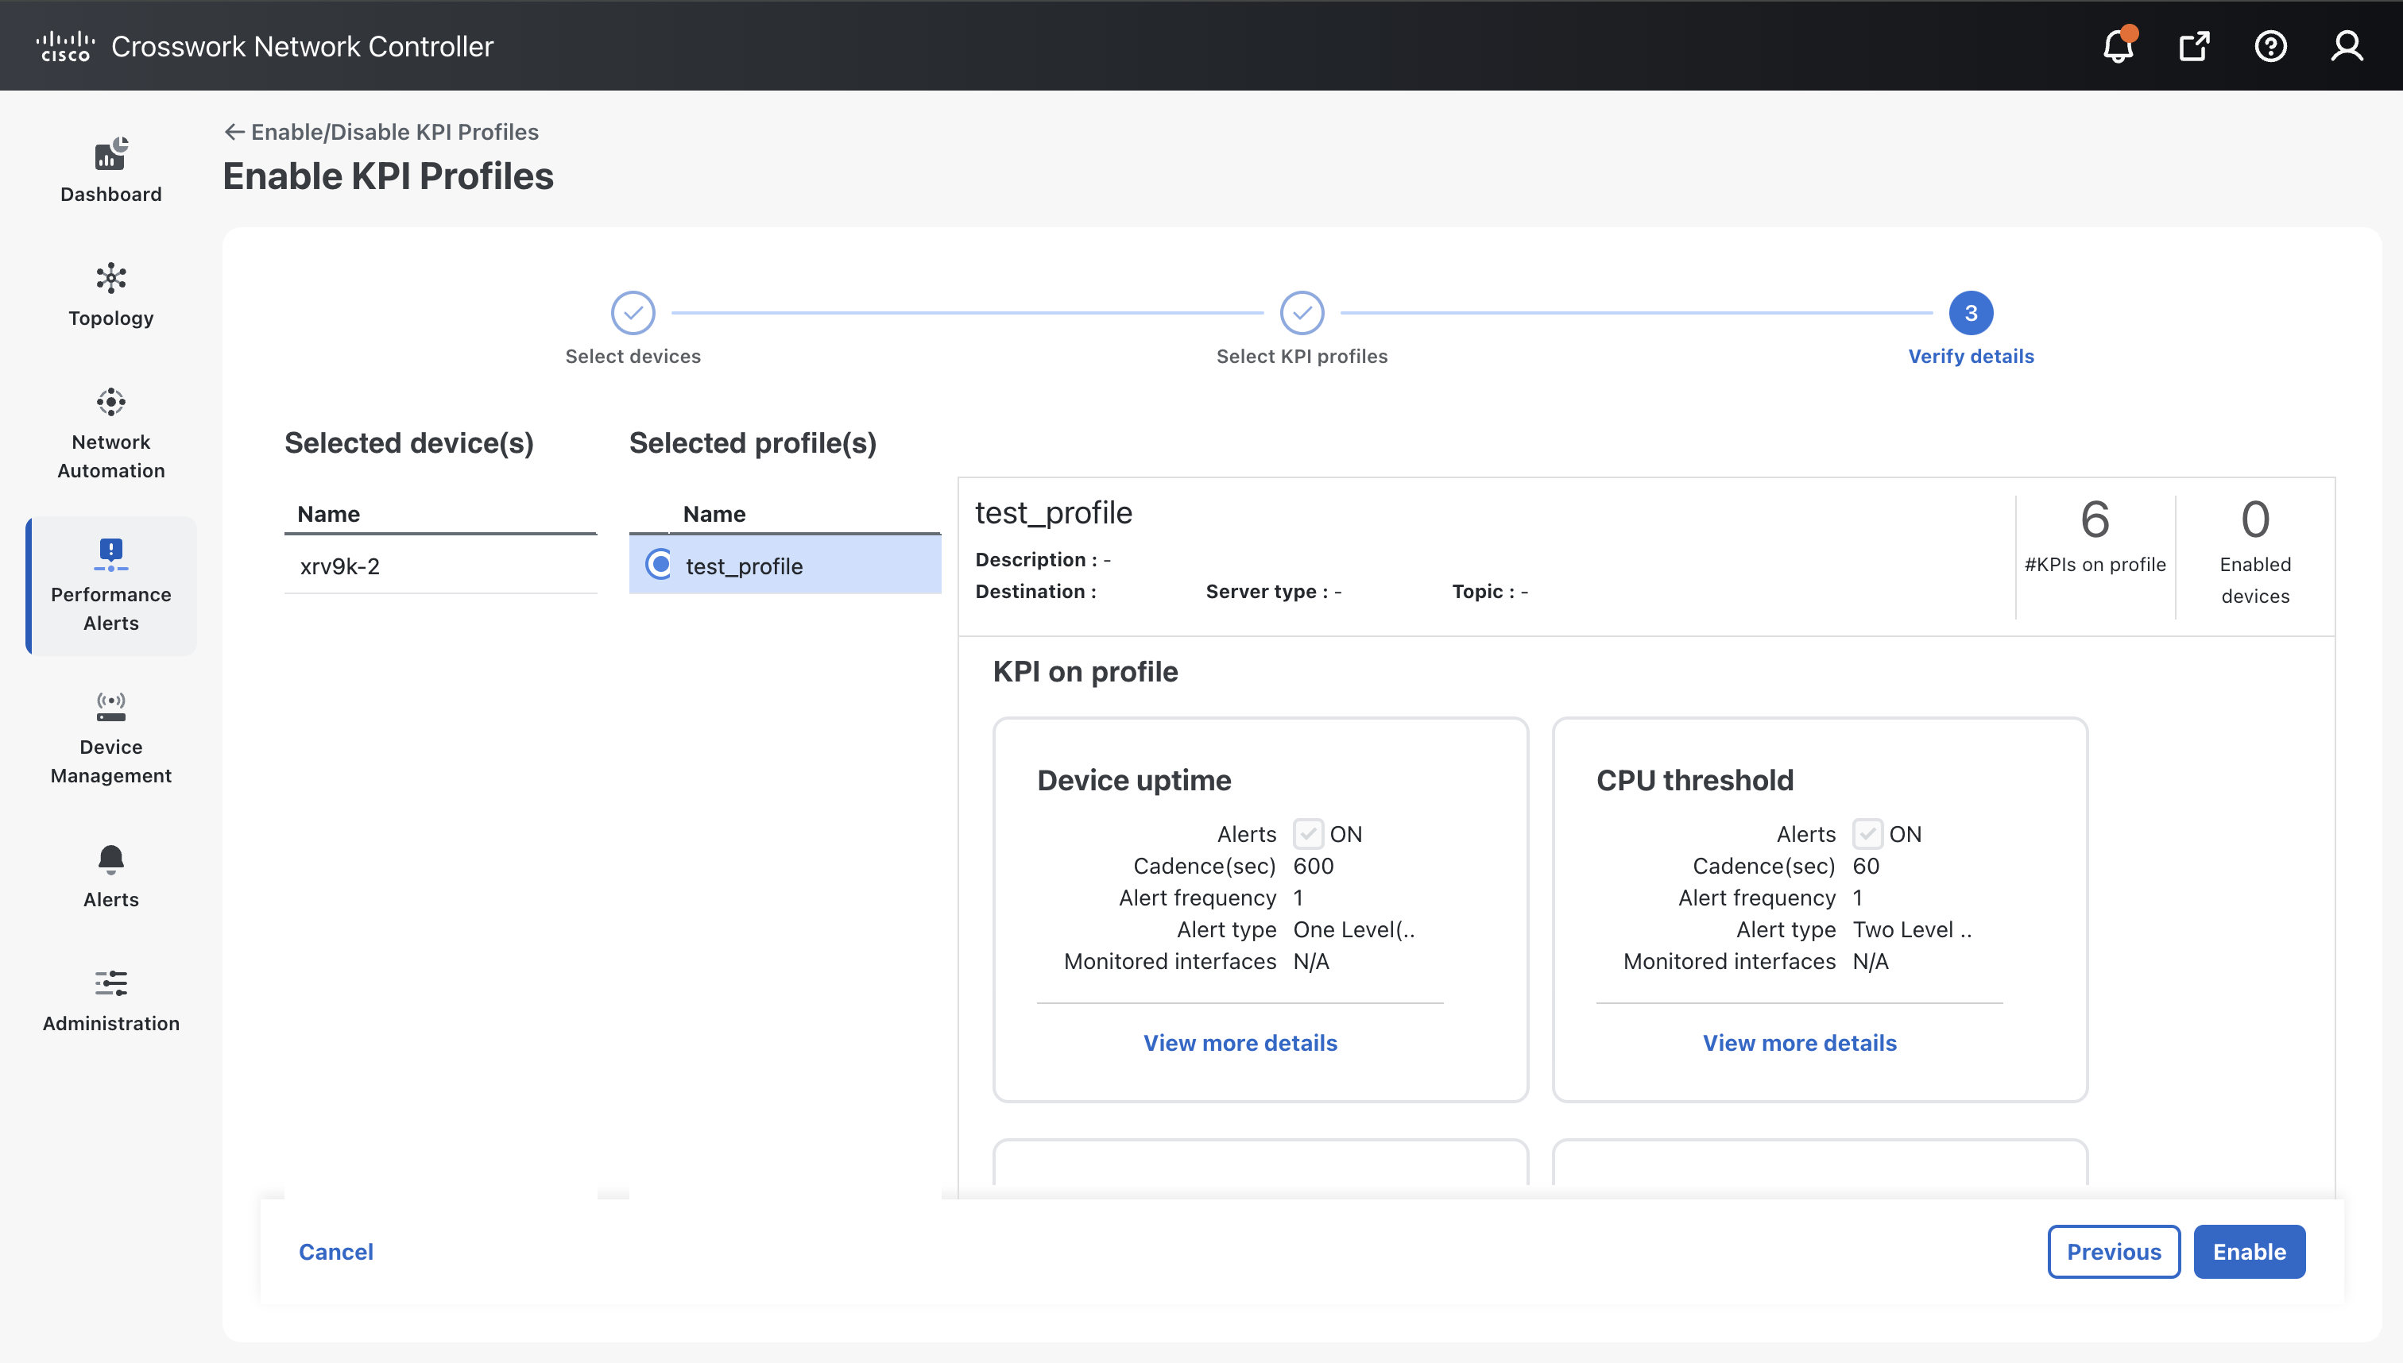Select the test_profile radio button
Image resolution: width=2403 pixels, height=1363 pixels.
pyautogui.click(x=660, y=566)
